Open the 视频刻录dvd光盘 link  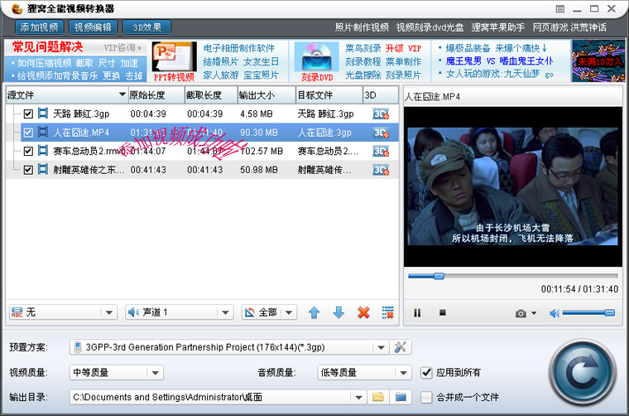coord(430,27)
